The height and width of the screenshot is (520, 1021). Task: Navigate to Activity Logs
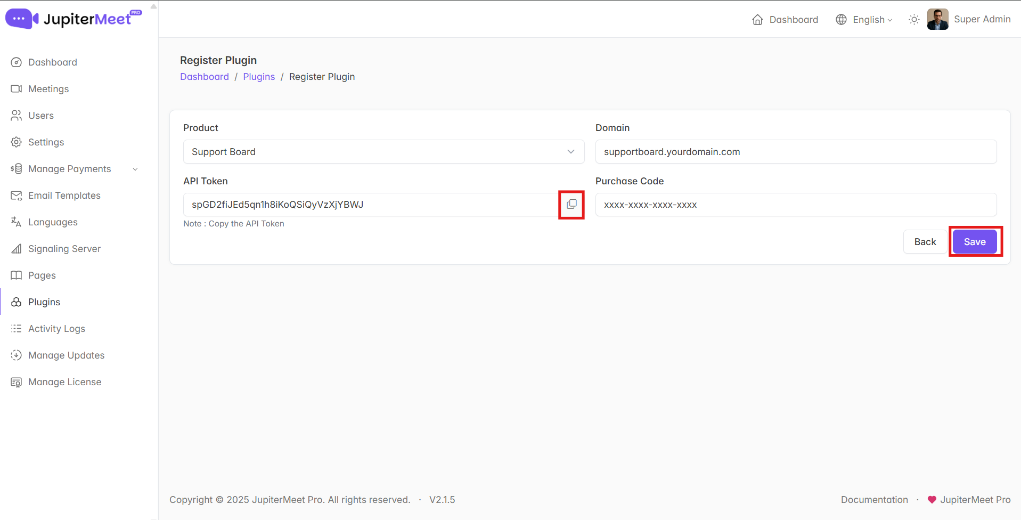click(x=56, y=329)
